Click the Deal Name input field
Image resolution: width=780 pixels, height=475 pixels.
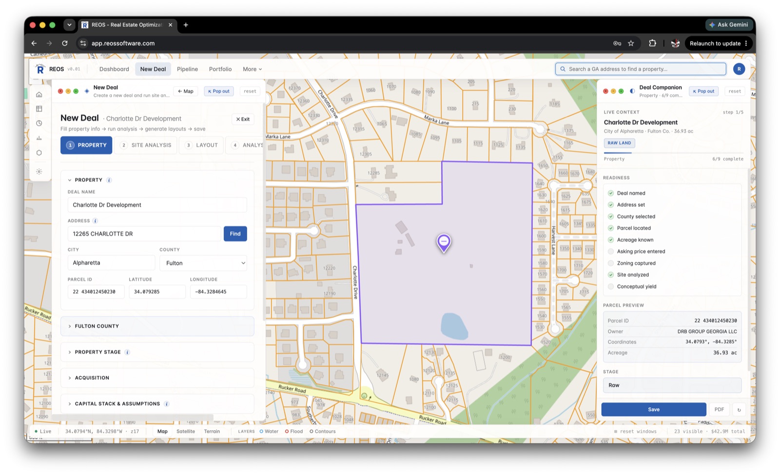tap(157, 205)
